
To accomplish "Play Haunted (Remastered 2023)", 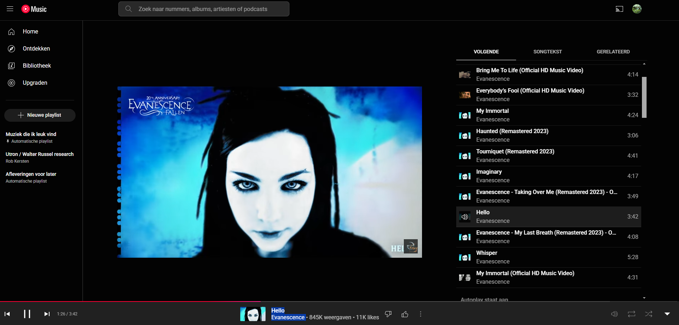I will pyautogui.click(x=549, y=136).
